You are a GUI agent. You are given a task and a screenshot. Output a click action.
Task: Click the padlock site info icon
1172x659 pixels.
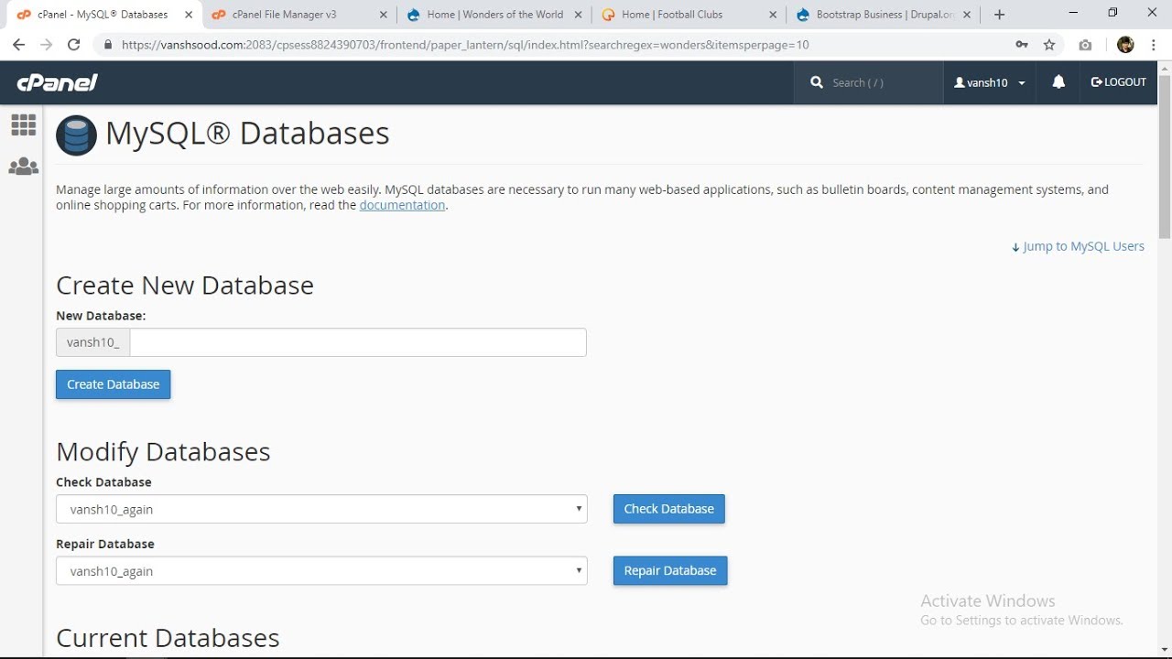click(108, 45)
